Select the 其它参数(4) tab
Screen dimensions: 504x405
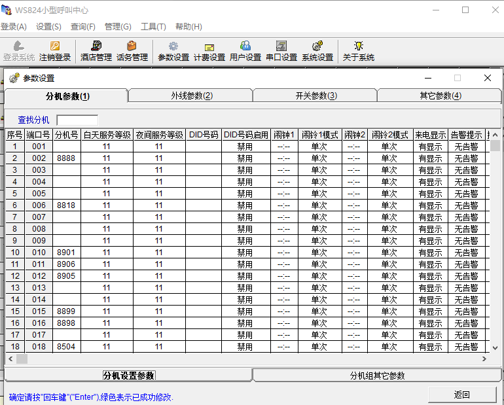[x=440, y=96]
